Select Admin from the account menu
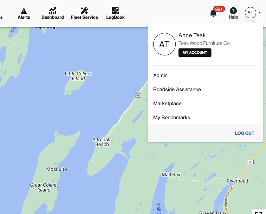This screenshot has height=214, width=266. tap(160, 75)
